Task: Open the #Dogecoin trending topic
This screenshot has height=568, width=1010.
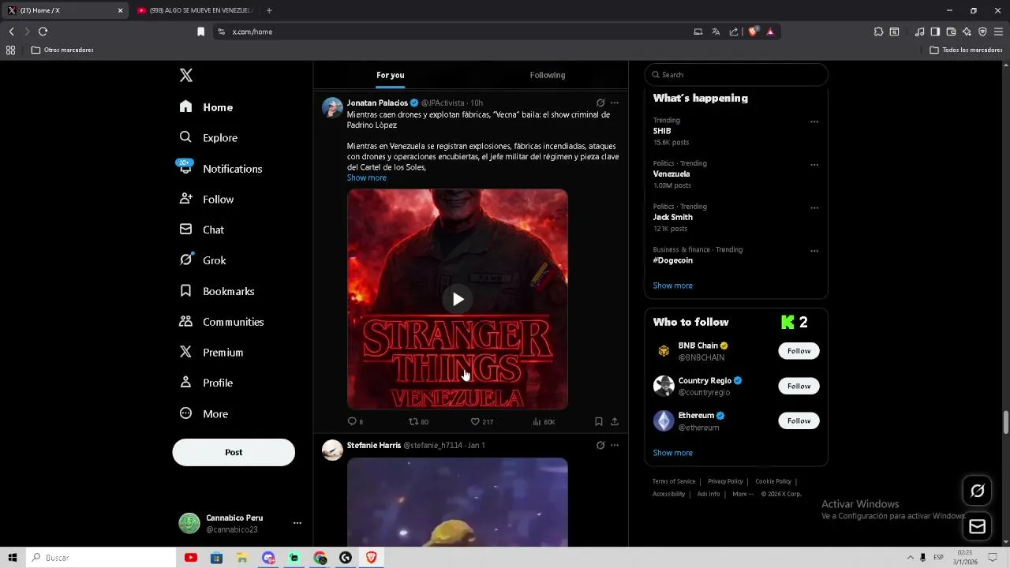Action: [673, 260]
